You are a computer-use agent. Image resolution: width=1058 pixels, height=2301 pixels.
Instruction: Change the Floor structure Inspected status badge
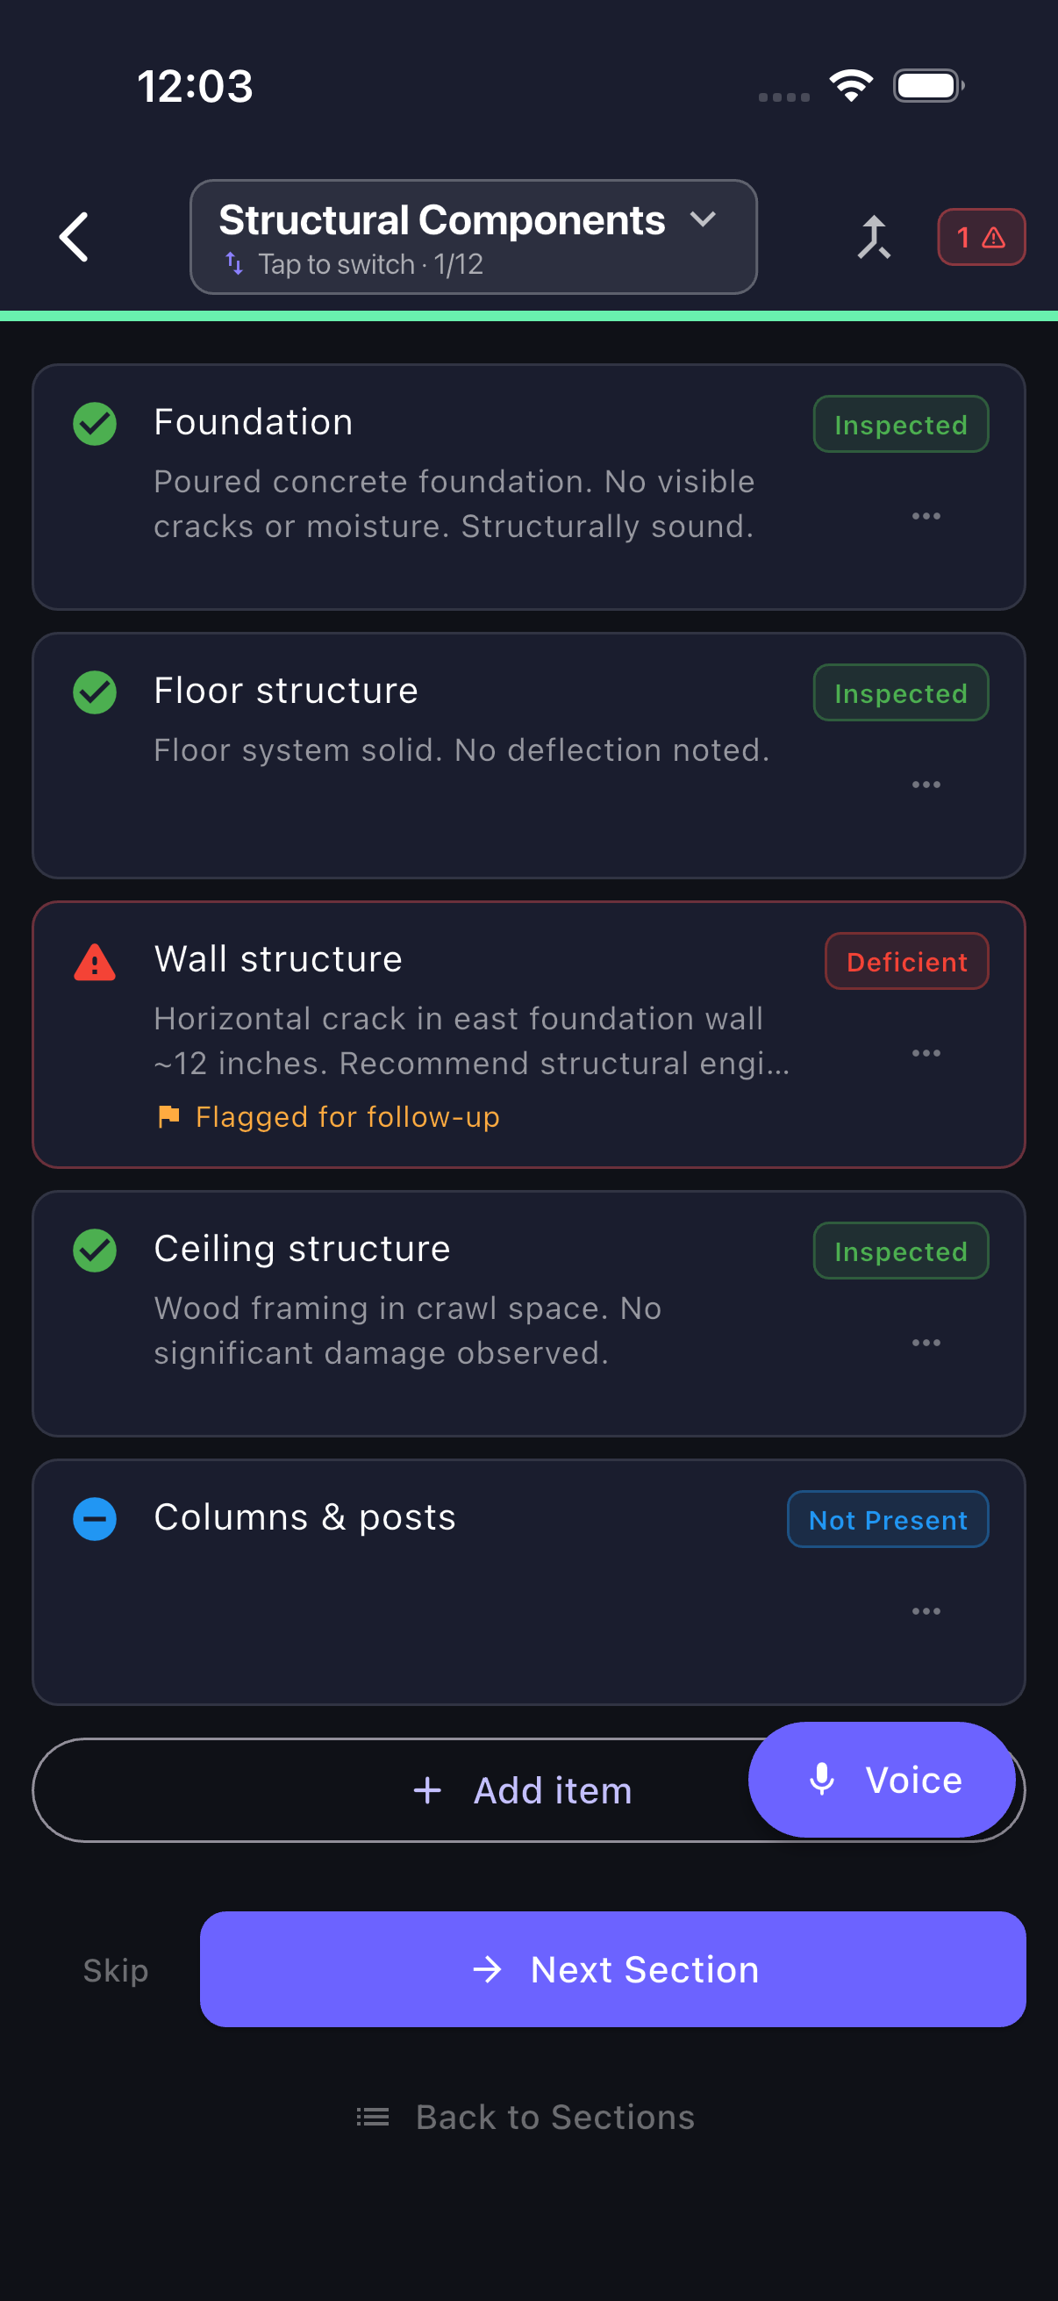click(x=900, y=692)
